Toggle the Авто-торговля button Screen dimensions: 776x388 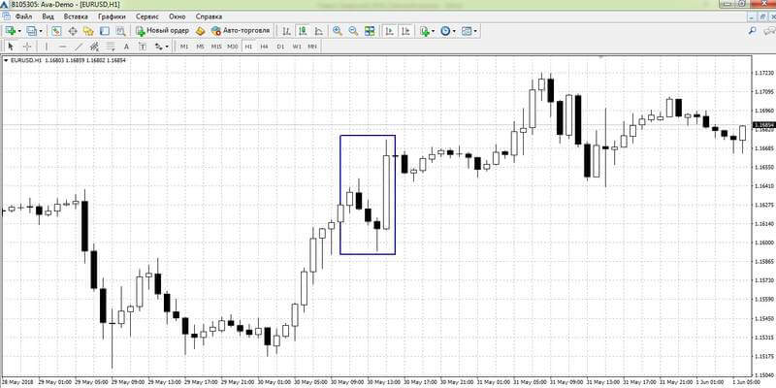tap(241, 31)
